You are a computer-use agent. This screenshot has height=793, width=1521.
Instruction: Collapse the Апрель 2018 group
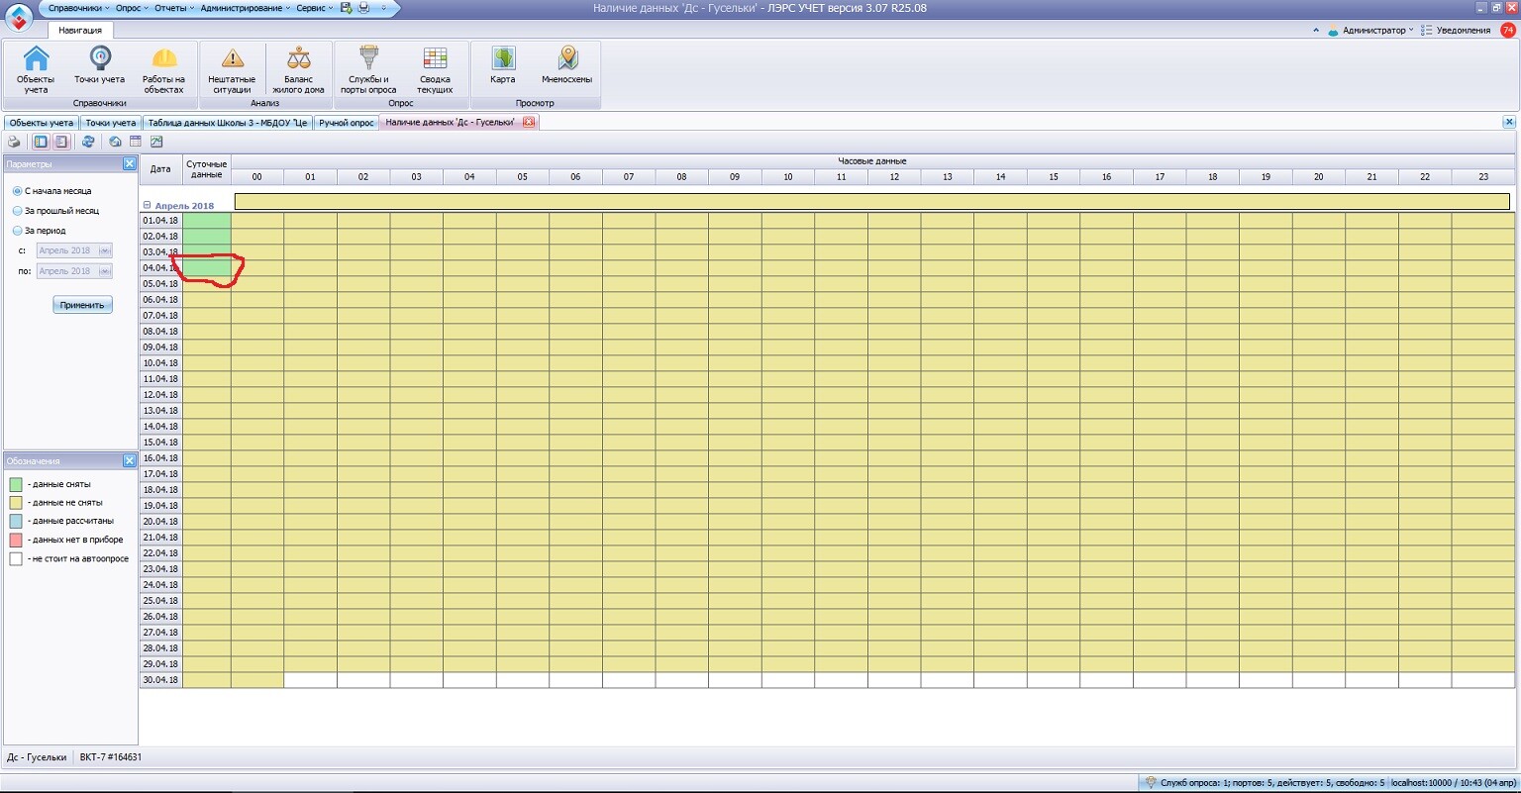pos(148,205)
